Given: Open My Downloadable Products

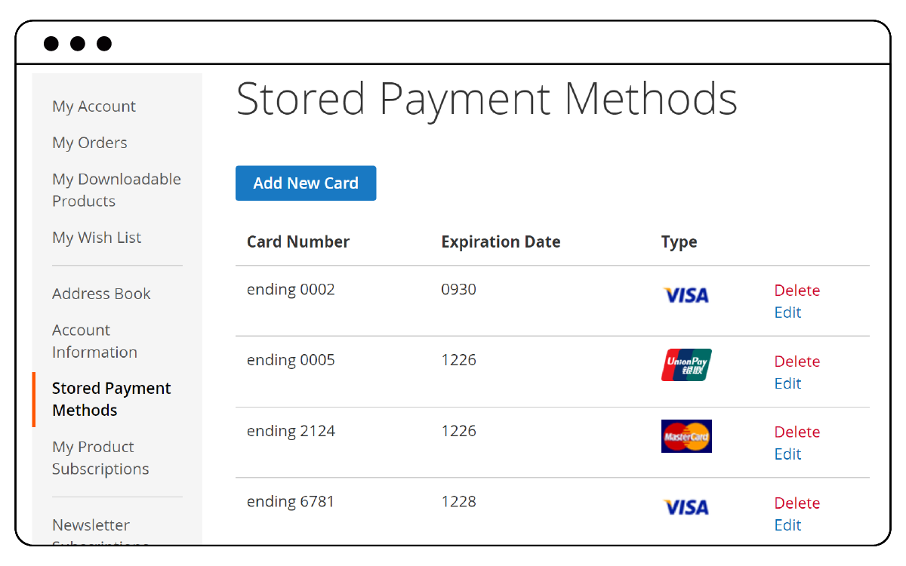Looking at the screenshot, I should 116,190.
